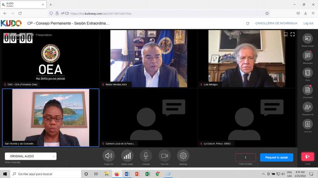The height and width of the screenshot is (178, 318).
Task: Click CANCILLERIA DE NICARAGUA user name
Action: (x=276, y=23)
